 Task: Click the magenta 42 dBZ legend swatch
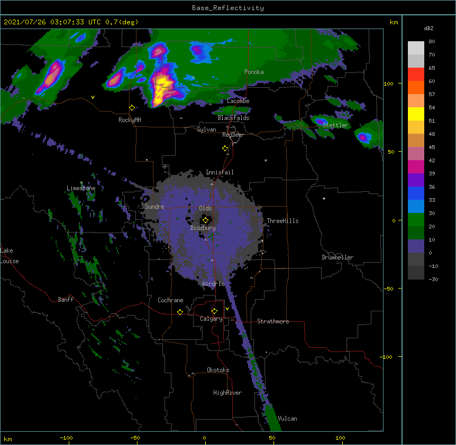click(416, 166)
